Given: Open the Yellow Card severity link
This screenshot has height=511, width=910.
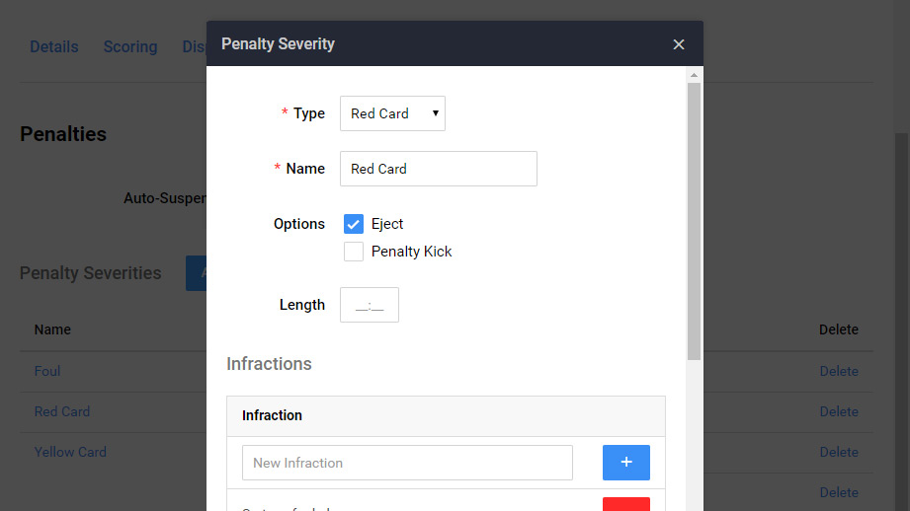Looking at the screenshot, I should pyautogui.click(x=70, y=452).
